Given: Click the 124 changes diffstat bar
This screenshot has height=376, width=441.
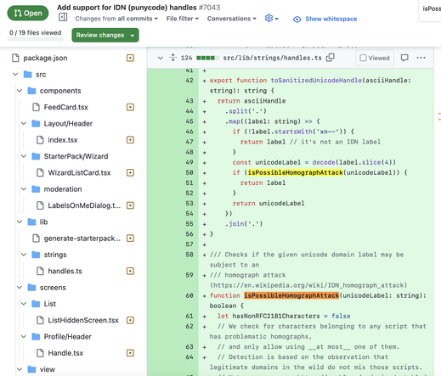Looking at the screenshot, I should (207, 58).
